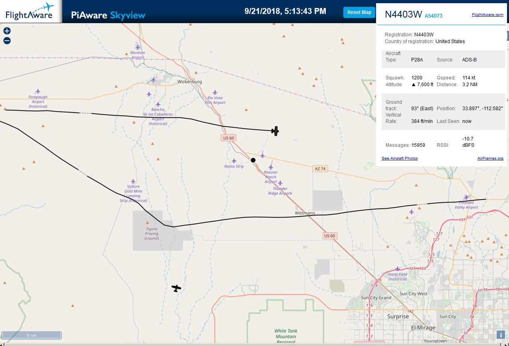509x346 pixels.
Task: Open the AirFrames.org link
Action: [x=490, y=158]
